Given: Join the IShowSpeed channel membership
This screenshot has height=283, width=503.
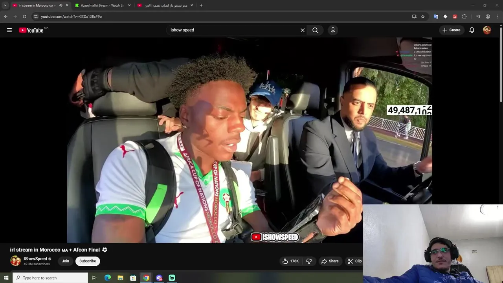Looking at the screenshot, I should 66,261.
